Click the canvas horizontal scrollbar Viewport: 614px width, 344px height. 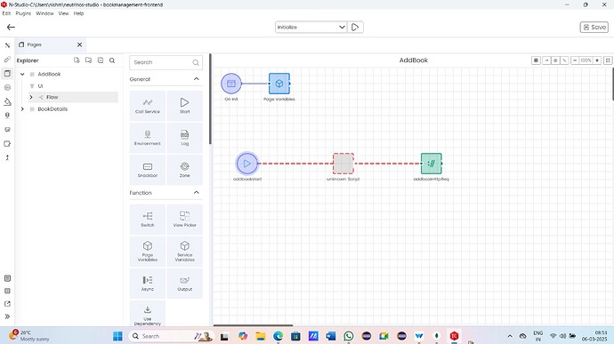pos(253,325)
